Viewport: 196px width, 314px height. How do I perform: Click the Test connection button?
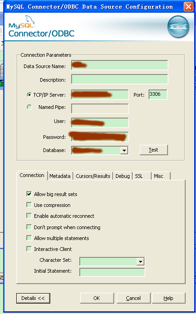pyautogui.click(x=153, y=150)
